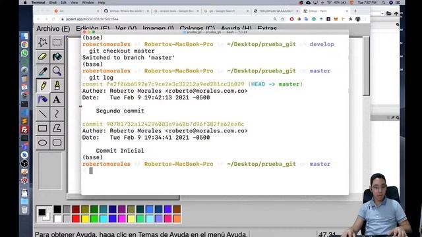
Task: Select the Free-Form Select star tool
Action: pyautogui.click(x=42, y=42)
